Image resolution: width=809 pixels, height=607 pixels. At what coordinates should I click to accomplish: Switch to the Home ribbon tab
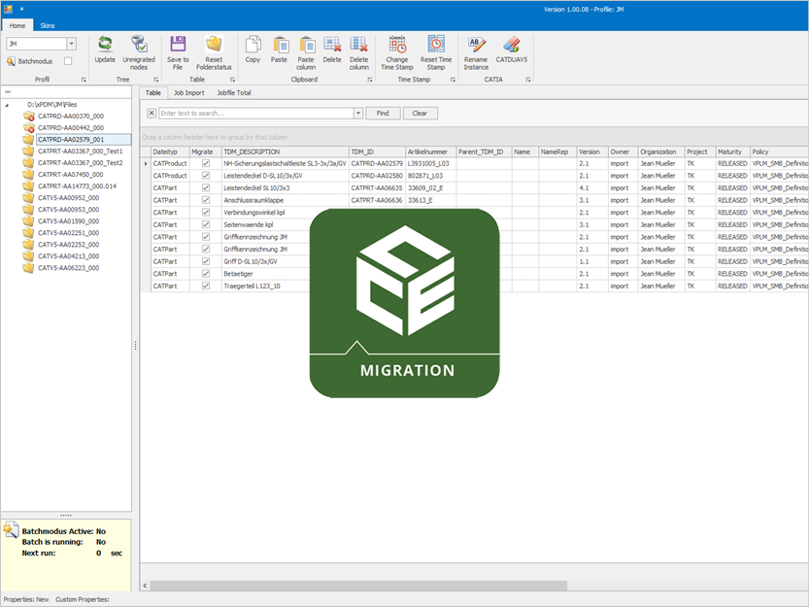pyautogui.click(x=17, y=25)
